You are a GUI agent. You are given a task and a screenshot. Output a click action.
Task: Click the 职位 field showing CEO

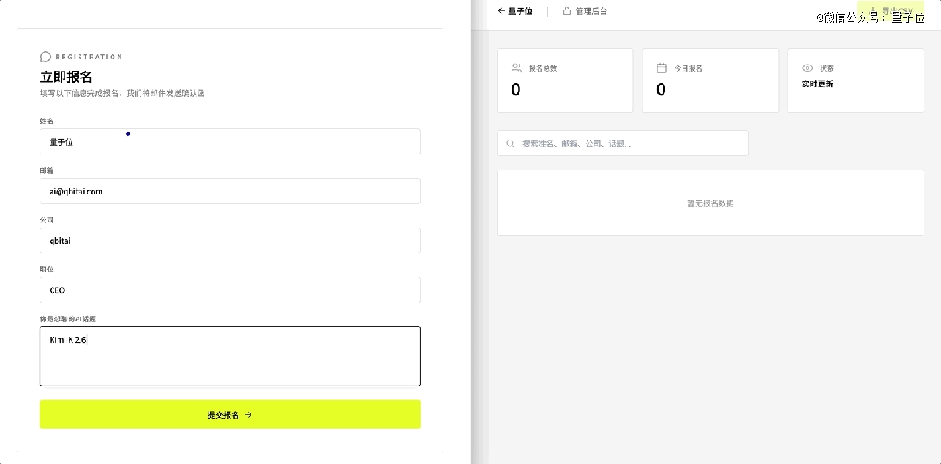pos(230,290)
